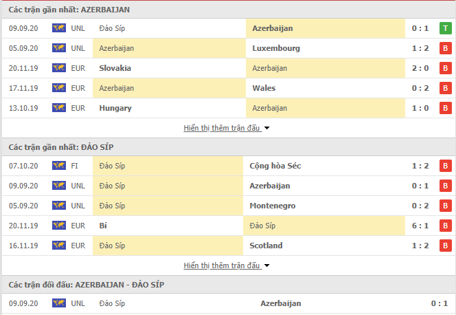Click red B badge on Scotland row
456x315 pixels.
[445, 246]
